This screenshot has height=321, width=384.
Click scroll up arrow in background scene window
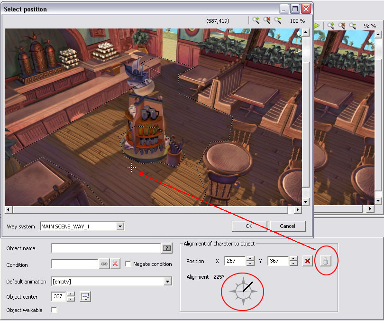click(x=378, y=35)
